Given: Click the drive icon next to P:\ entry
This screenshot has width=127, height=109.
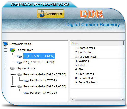Looking at the screenshot, I should click(x=19, y=62).
